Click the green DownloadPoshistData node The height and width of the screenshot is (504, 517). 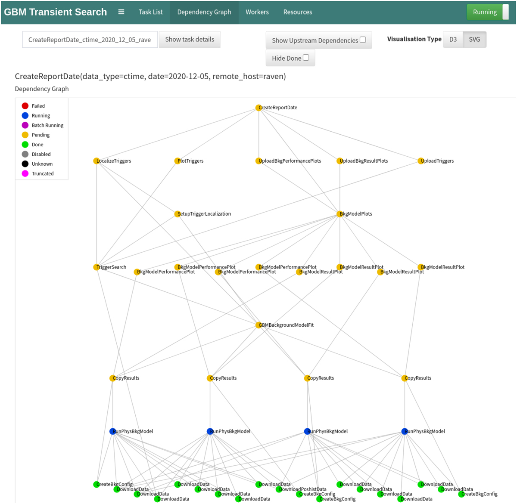279,489
